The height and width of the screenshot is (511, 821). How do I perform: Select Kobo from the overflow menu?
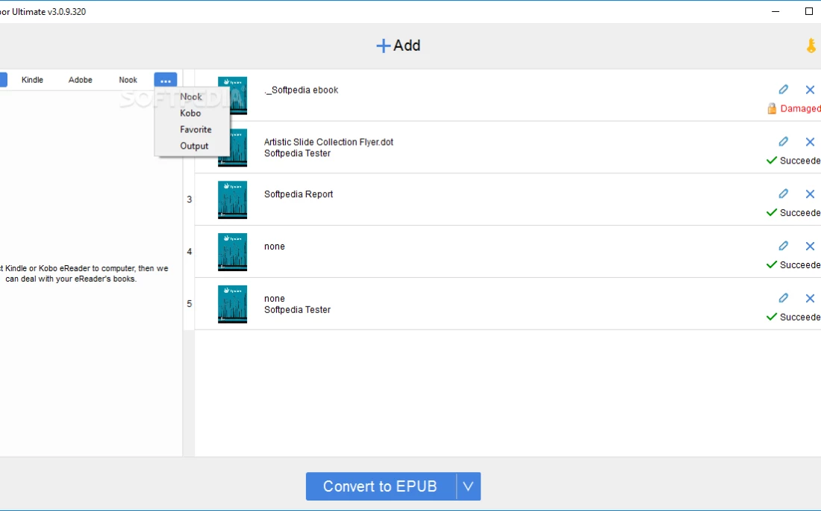tap(190, 114)
